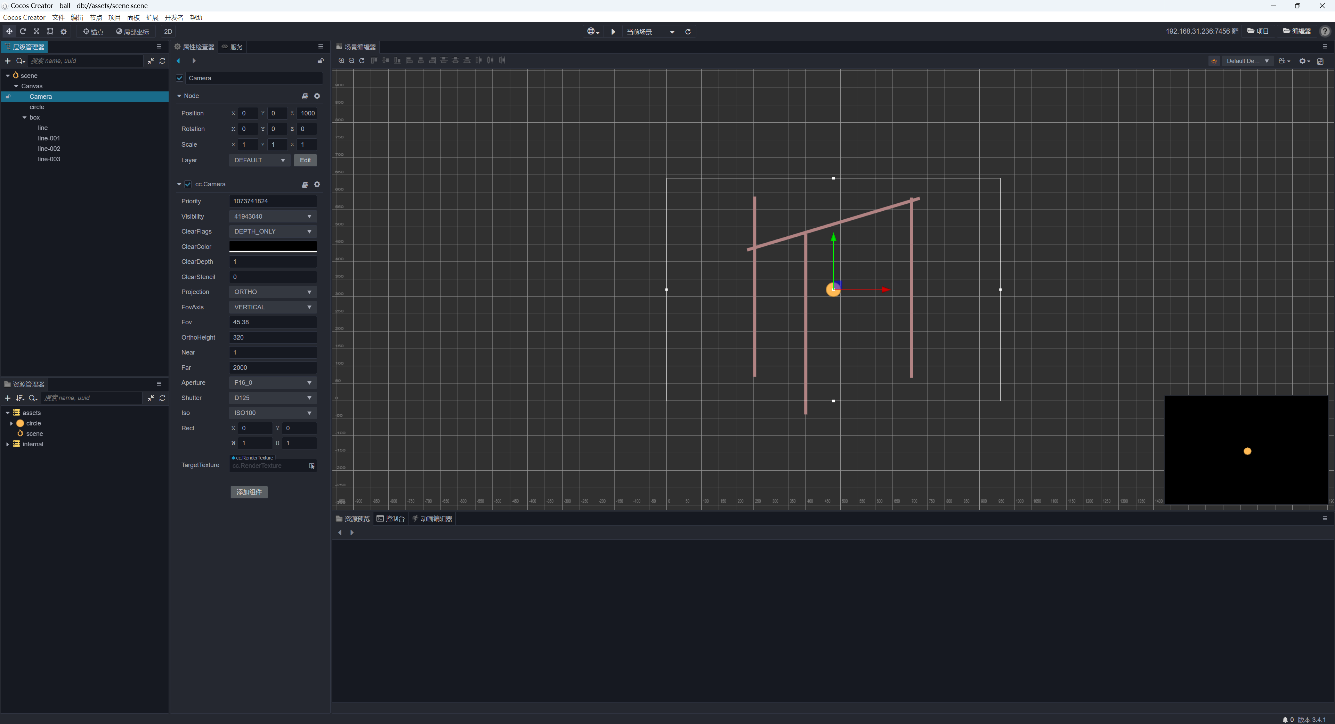Screen dimensions: 1335x724
Task: Click the refresh preview icon
Action: click(x=688, y=32)
